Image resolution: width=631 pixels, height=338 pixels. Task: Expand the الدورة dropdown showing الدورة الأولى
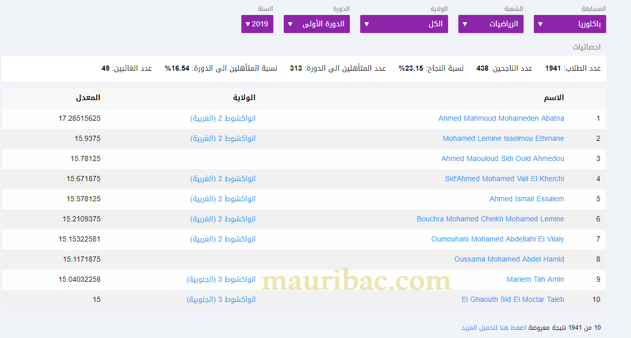(316, 24)
